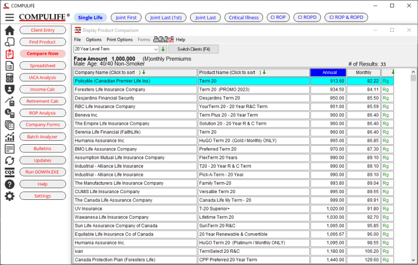Image resolution: width=418 pixels, height=265 pixels.
Task: Click the 1,180.00 annual premium for ivari
Action: pyautogui.click(x=328, y=251)
